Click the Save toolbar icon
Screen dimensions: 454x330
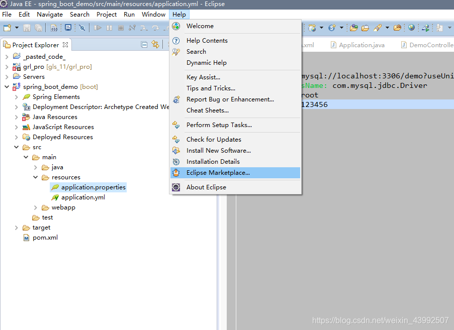(27, 28)
